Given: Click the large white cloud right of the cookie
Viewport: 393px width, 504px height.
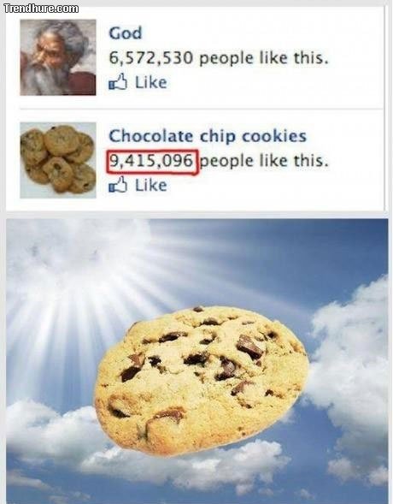Looking at the screenshot, I should (349, 360).
